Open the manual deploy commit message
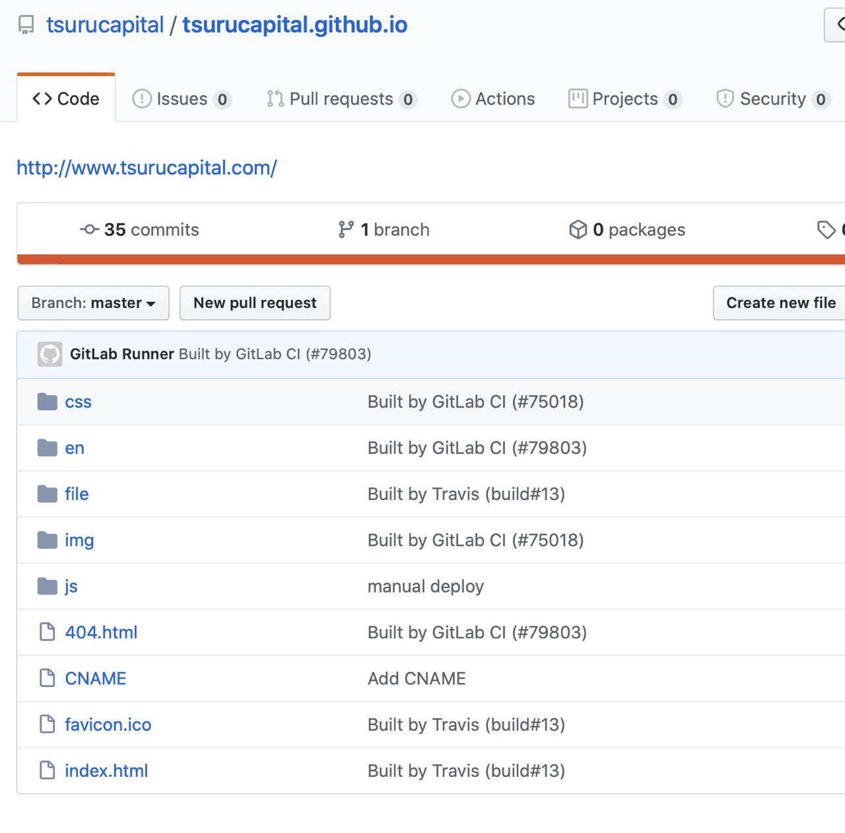 coord(426,587)
